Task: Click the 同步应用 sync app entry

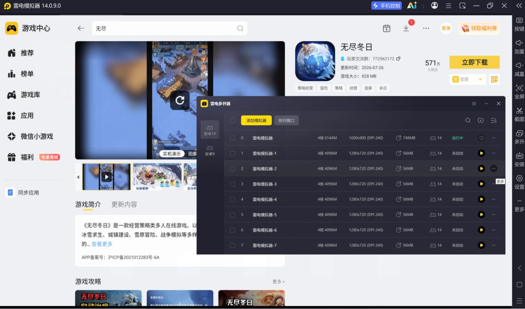Action: click(23, 192)
